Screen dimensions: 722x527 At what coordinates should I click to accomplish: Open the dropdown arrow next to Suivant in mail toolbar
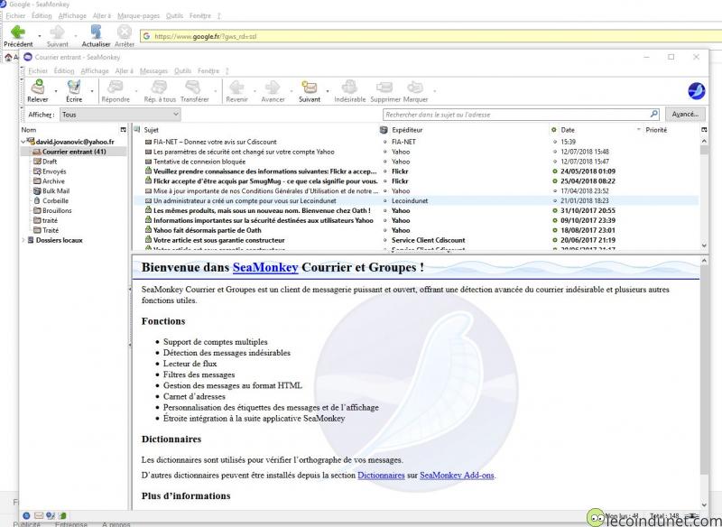pos(328,91)
